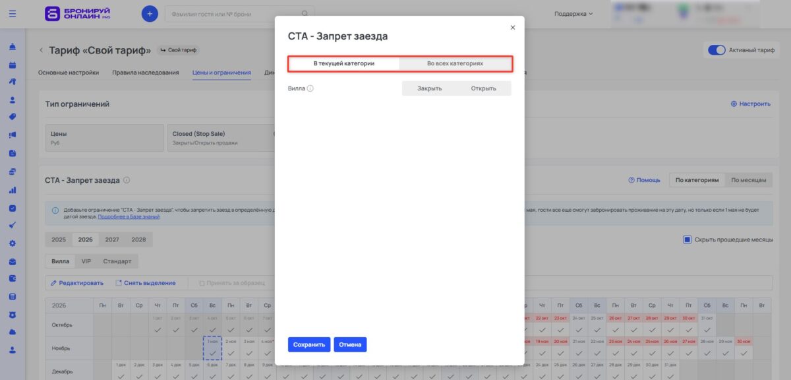Select the VIP category tab

[86, 261]
